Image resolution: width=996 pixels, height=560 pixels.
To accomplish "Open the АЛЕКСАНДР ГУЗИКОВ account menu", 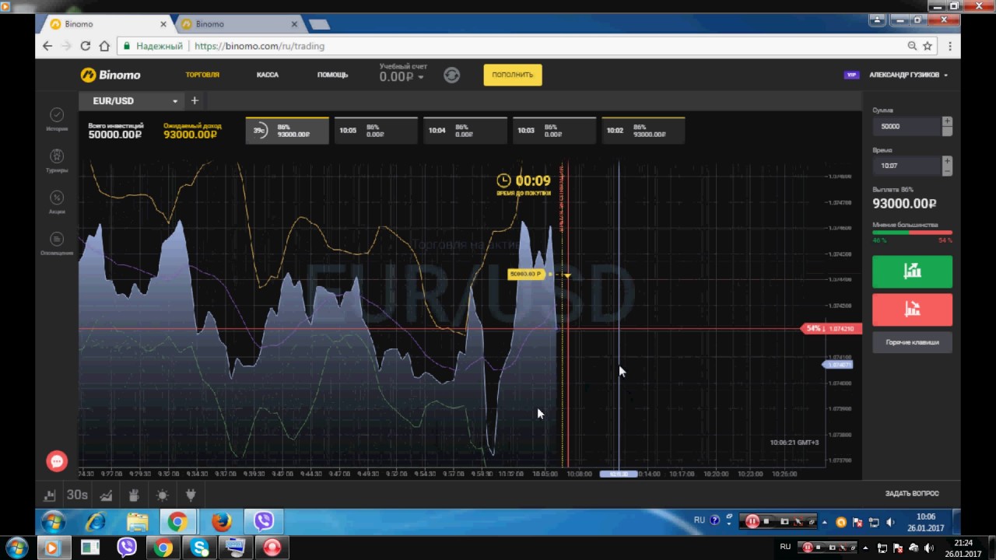I will pos(908,75).
